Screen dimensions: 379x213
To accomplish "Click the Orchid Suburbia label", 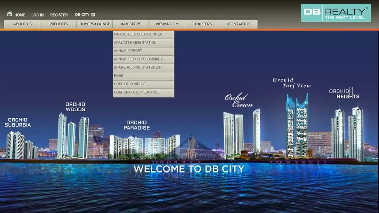I will [18, 123].
